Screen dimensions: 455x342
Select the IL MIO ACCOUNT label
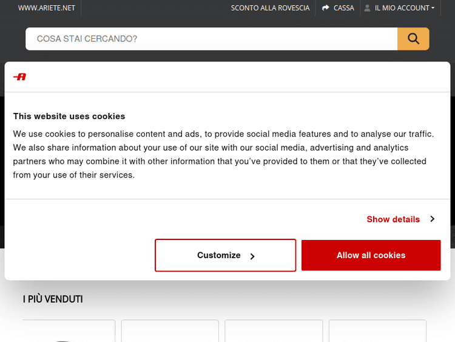(402, 8)
